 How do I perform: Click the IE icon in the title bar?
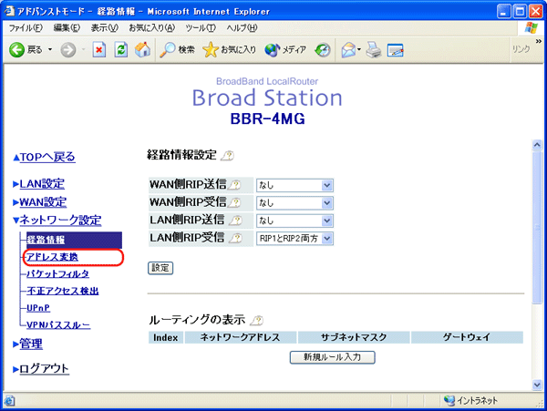click(9, 11)
